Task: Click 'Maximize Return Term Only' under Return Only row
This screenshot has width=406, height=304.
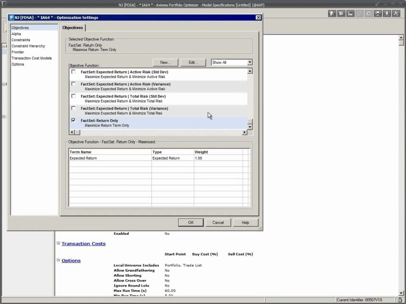Action: 107,125
